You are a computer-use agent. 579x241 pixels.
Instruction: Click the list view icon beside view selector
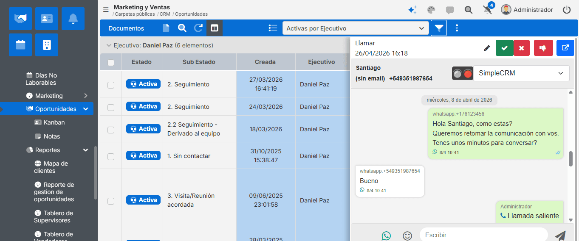coord(273,28)
